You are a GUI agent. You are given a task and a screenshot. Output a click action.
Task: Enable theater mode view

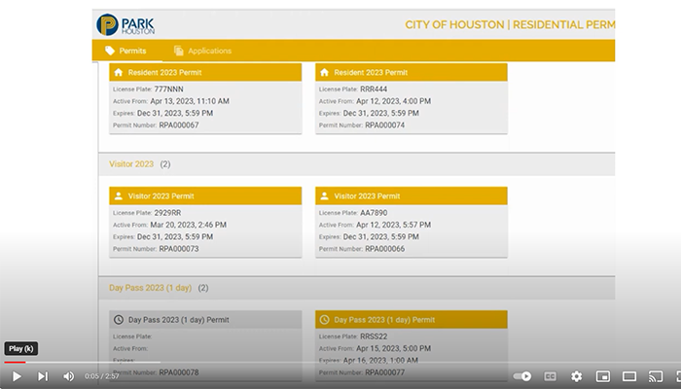pyautogui.click(x=629, y=376)
